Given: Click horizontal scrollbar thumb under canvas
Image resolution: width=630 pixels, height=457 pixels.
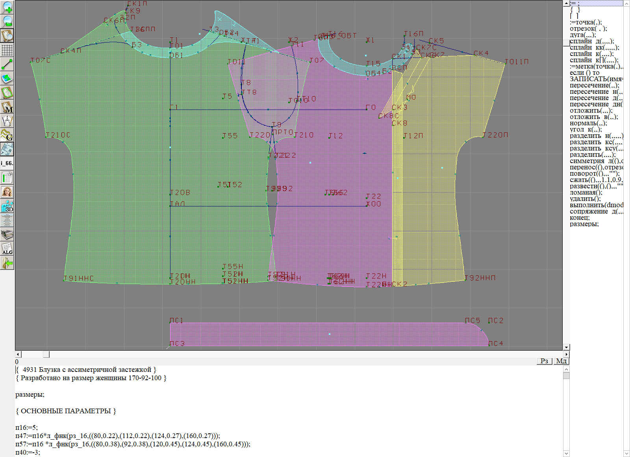Looking at the screenshot, I should (46, 354).
